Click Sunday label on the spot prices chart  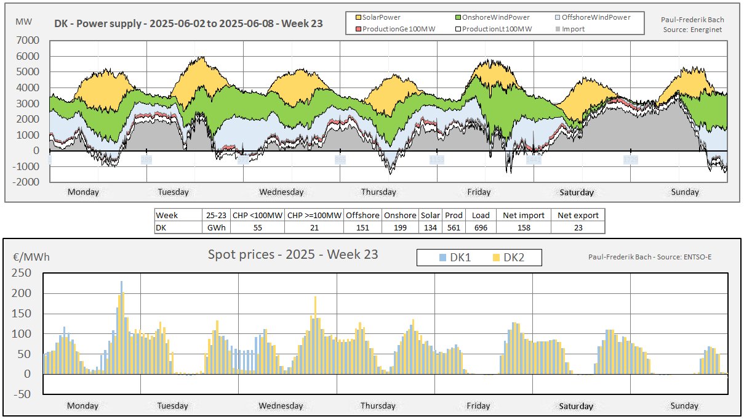click(684, 406)
